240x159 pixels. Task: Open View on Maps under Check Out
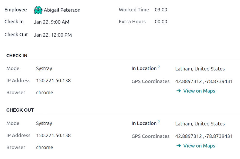pos(199,146)
